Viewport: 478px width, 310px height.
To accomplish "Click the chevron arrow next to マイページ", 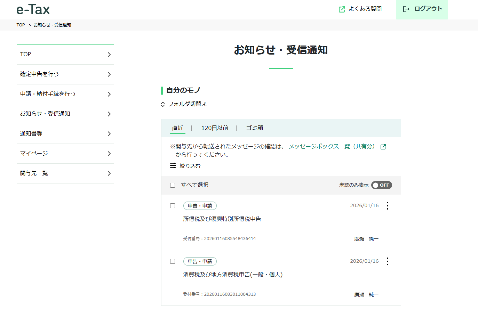I will [109, 154].
